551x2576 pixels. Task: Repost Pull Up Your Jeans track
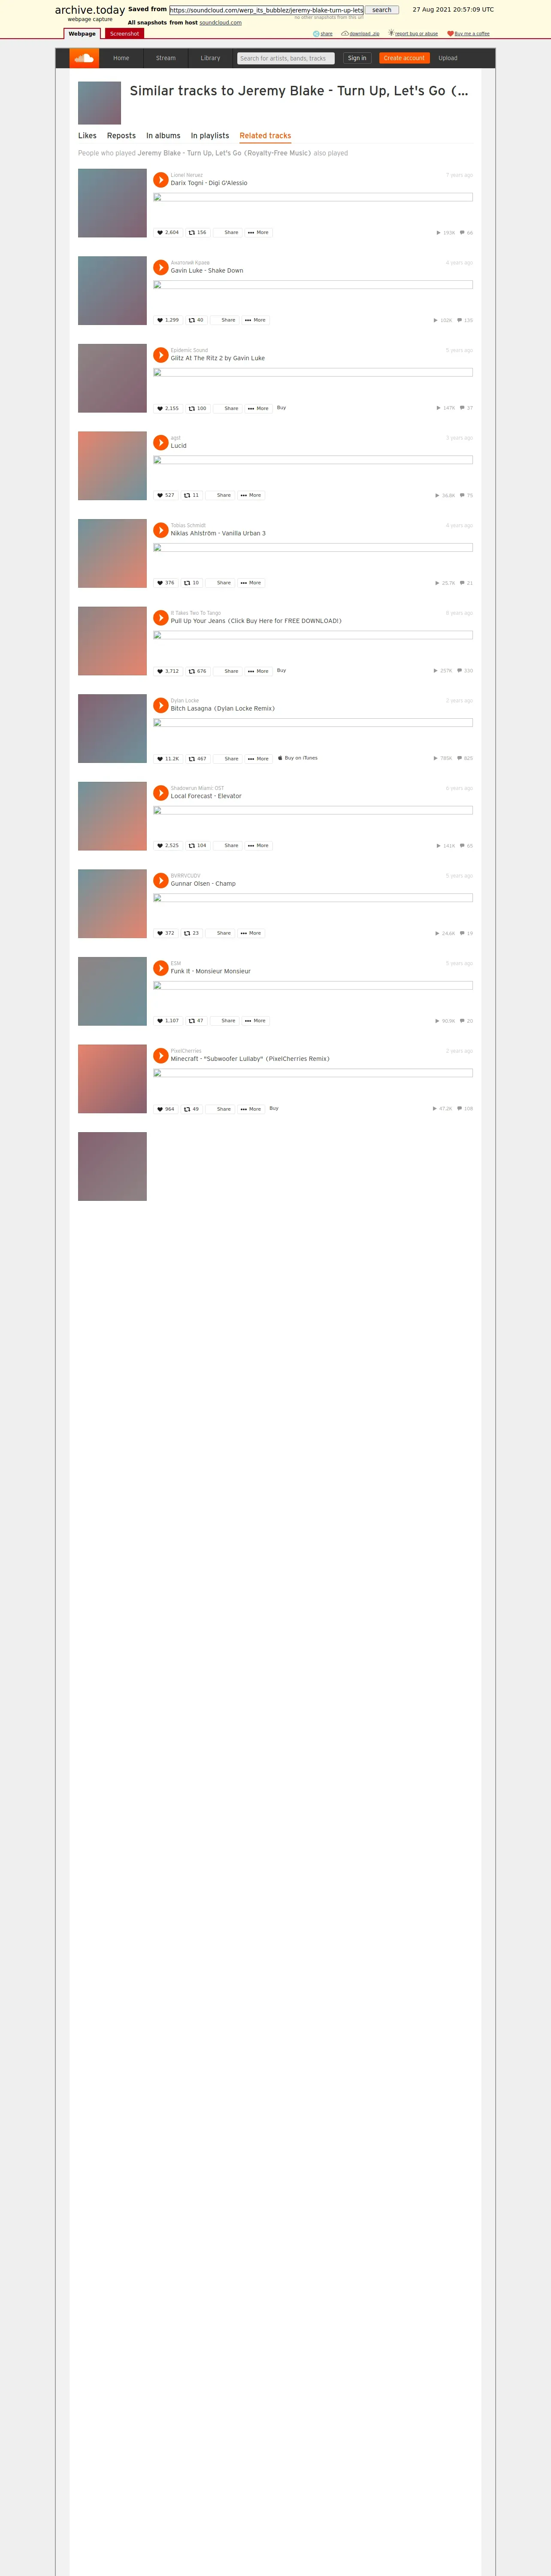197,671
